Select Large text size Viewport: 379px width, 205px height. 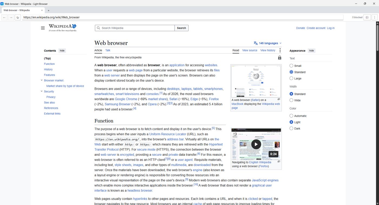tap(291, 78)
